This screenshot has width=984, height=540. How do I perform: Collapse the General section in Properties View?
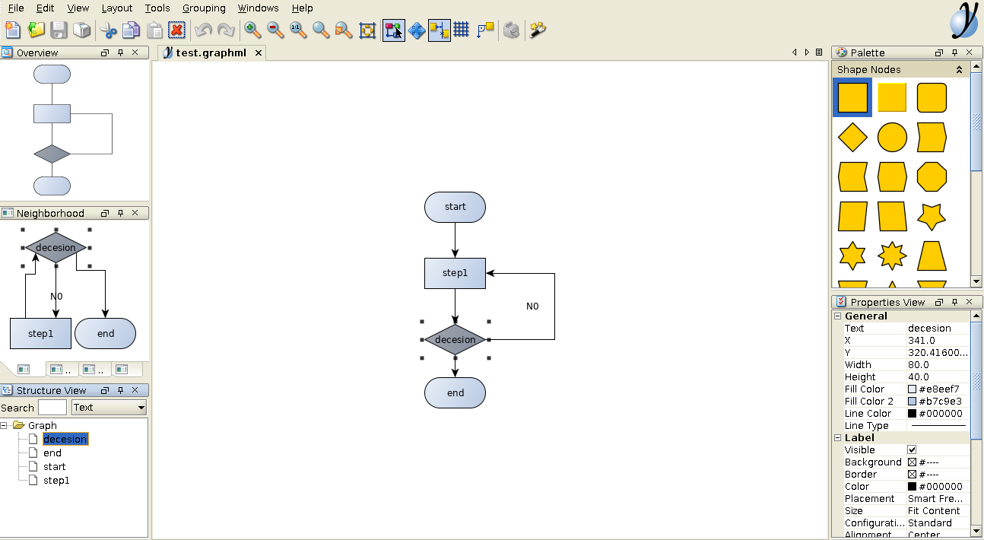pos(838,316)
